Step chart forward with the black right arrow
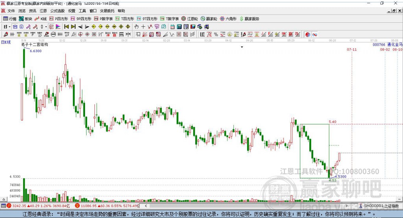The width and height of the screenshot is (403, 218). click(87, 27)
